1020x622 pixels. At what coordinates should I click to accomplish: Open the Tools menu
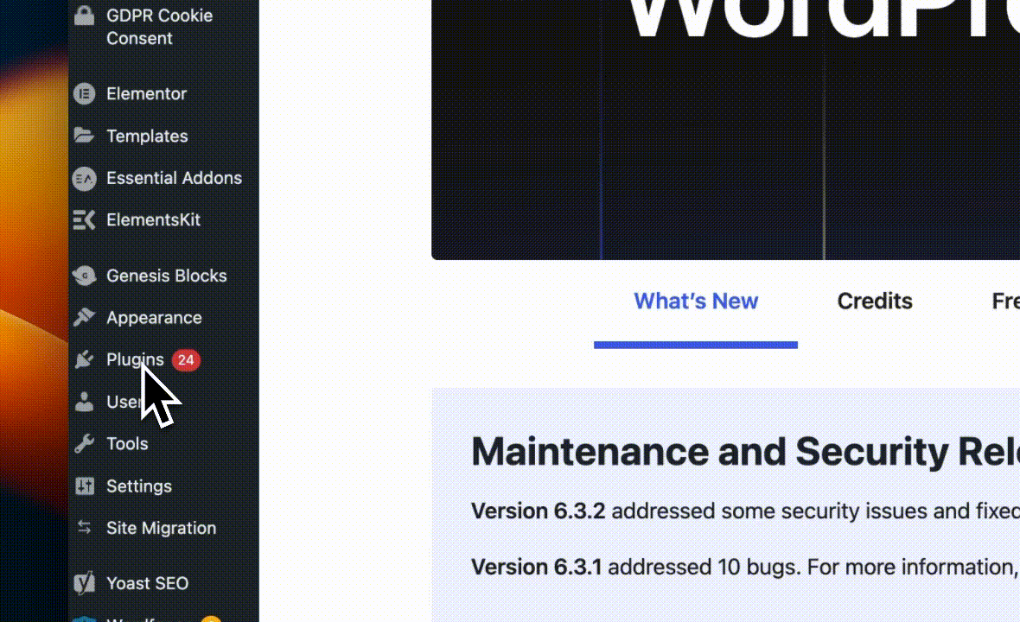(x=128, y=443)
